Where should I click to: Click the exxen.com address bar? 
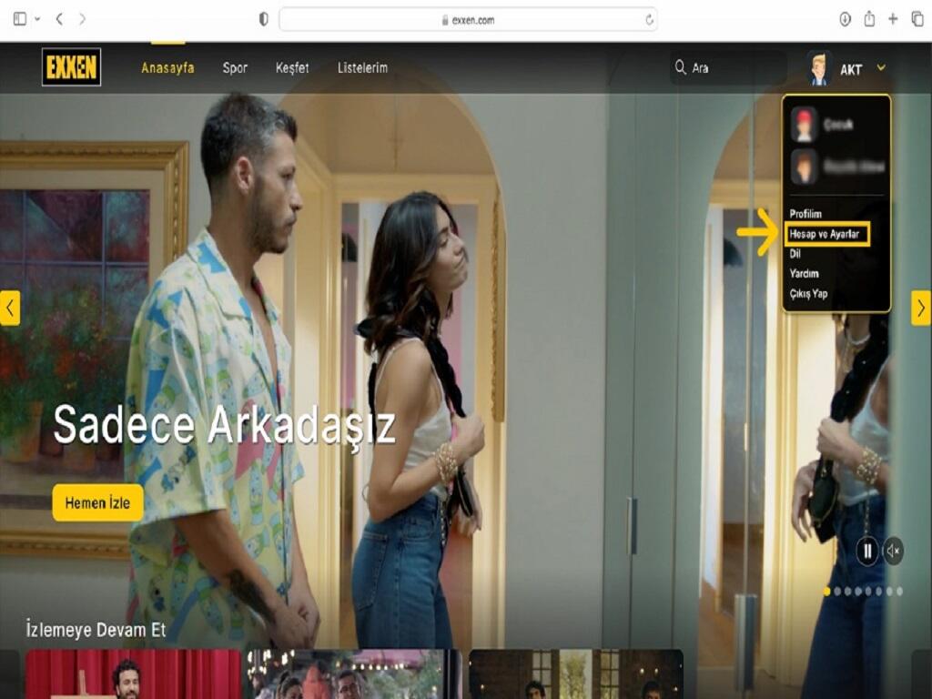(469, 20)
